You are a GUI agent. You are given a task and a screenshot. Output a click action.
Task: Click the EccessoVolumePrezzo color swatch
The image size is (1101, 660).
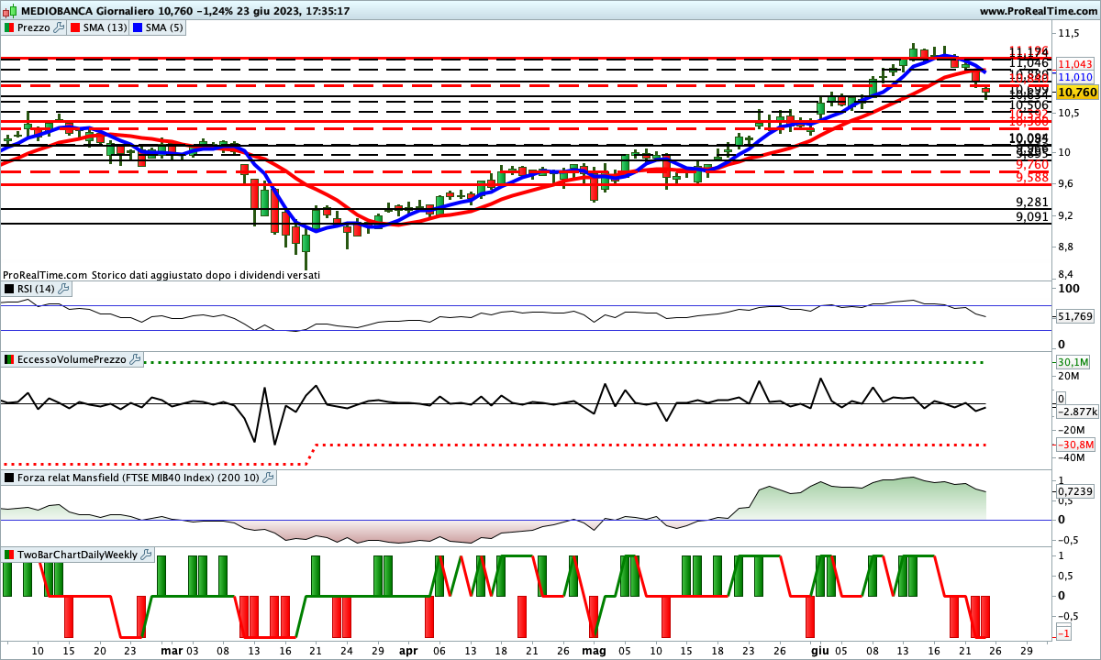pos(9,359)
